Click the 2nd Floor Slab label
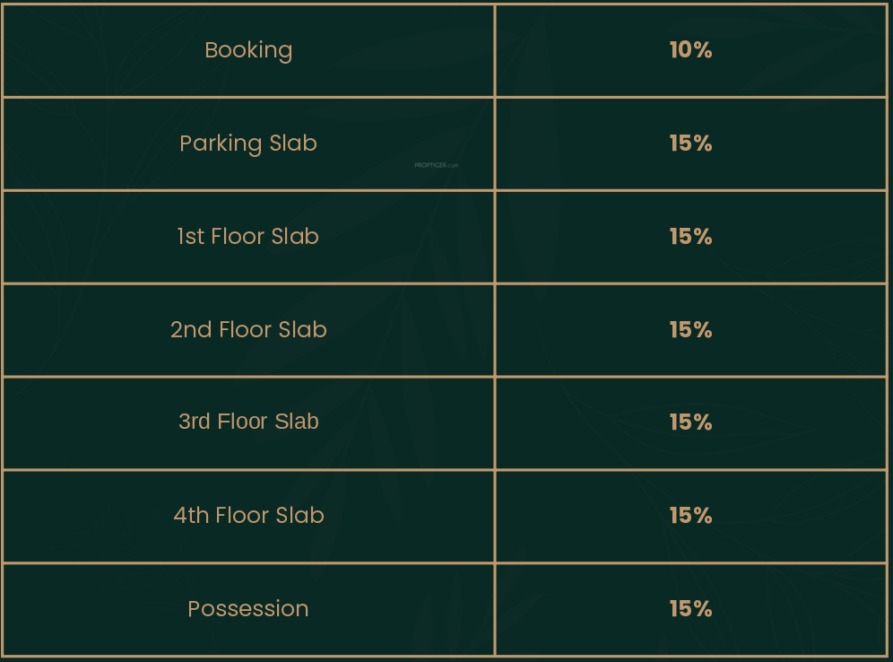893x662 pixels. click(248, 329)
